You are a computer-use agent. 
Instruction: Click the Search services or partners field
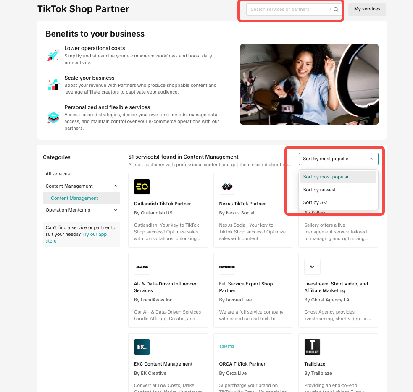coord(288,9)
